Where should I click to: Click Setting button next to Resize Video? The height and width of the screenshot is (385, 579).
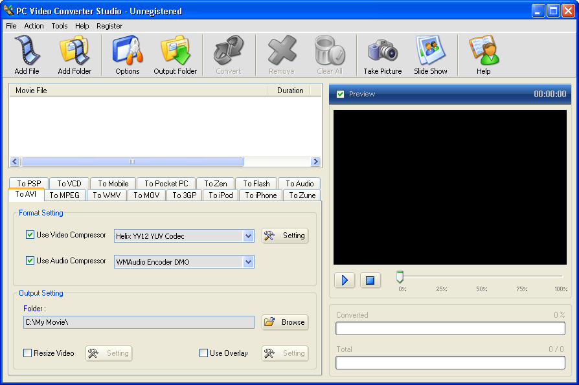(109, 353)
